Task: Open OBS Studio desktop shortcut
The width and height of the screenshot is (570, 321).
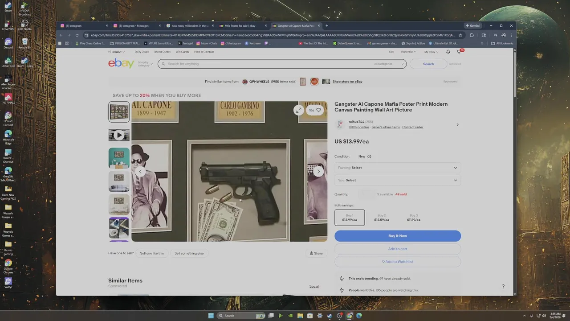Action: tap(25, 25)
